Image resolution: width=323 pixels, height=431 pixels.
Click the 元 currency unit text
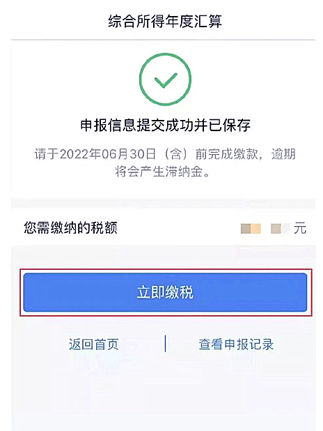coord(300,229)
